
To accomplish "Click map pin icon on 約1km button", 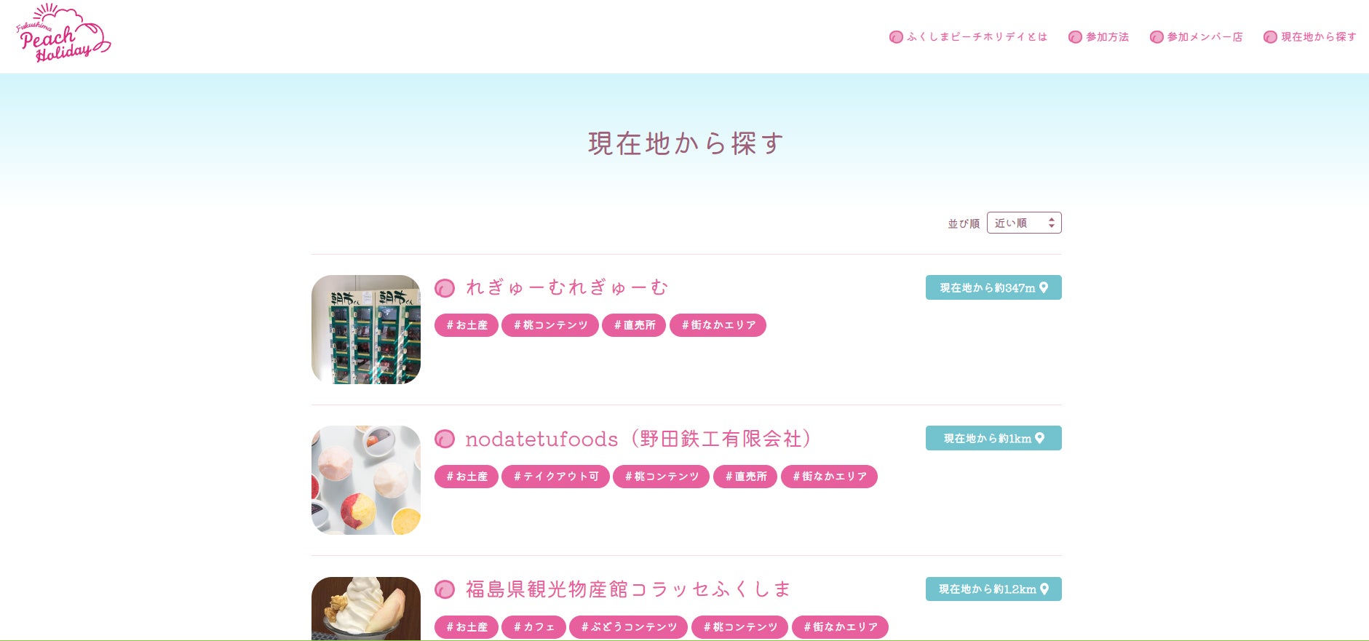I will (1039, 438).
